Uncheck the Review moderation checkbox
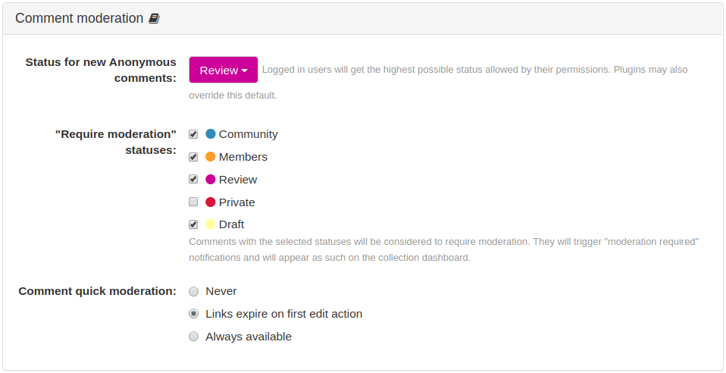 (193, 180)
